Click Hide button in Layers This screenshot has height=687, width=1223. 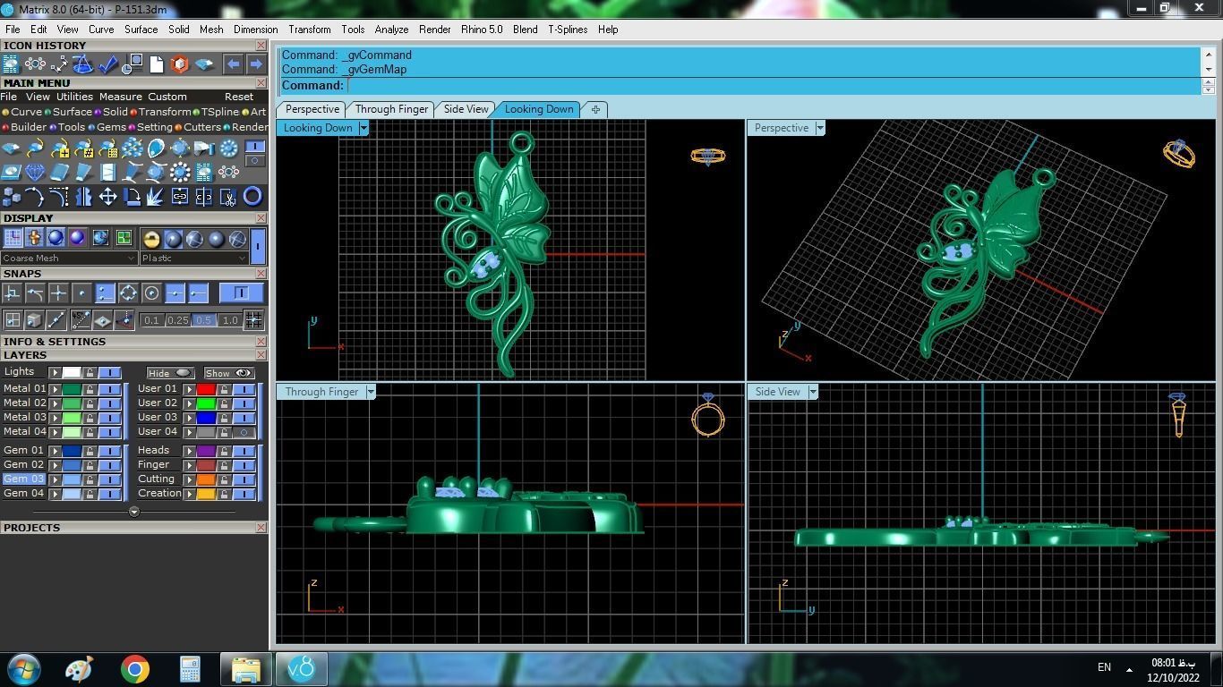pyautogui.click(x=170, y=373)
